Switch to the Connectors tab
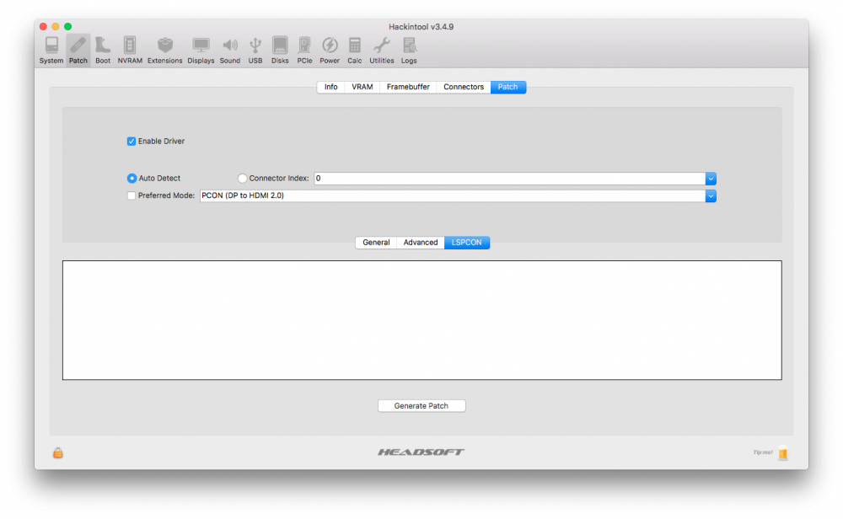Screen dimensions: 843x519 (x=464, y=87)
